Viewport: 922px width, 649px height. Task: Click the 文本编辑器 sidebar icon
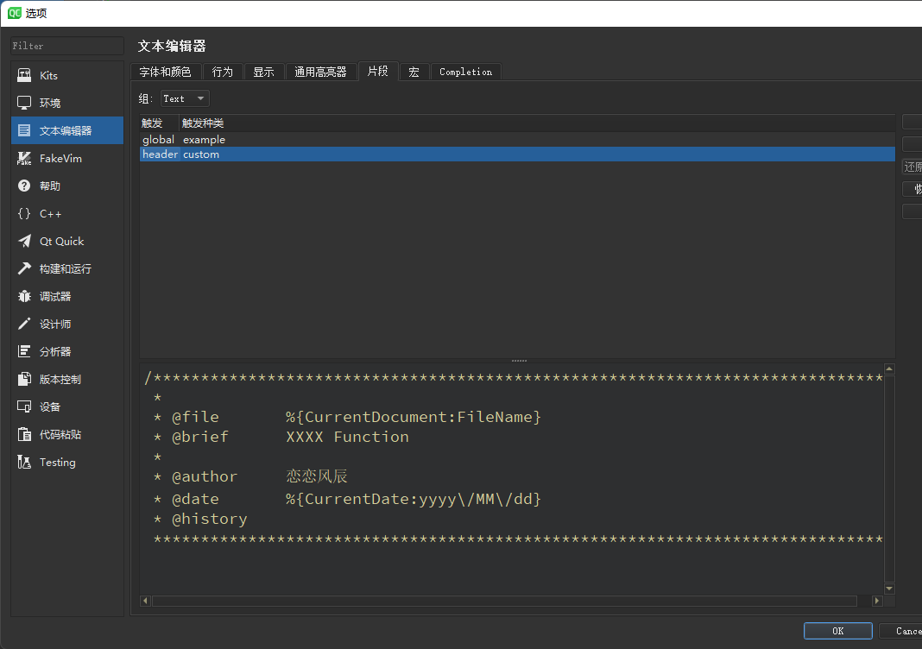pos(24,130)
